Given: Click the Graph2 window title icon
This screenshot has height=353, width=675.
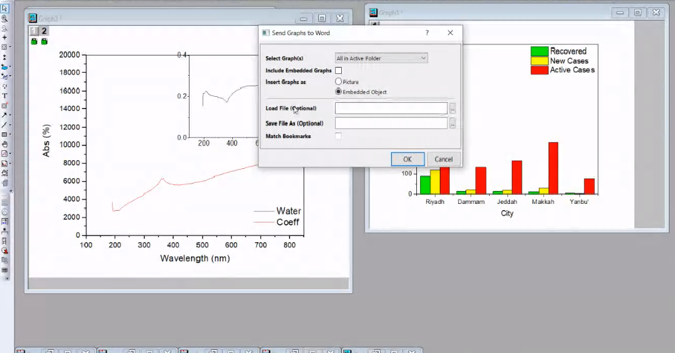Looking at the screenshot, I should [x=32, y=18].
